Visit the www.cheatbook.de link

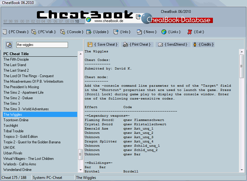(x=109, y=21)
